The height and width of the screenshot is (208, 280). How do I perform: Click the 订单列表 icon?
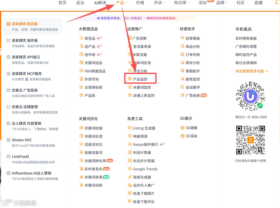tap(182, 54)
